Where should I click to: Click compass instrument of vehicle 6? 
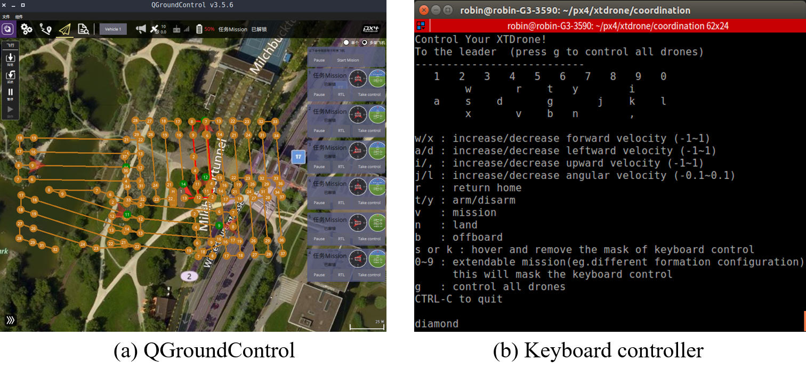click(358, 187)
